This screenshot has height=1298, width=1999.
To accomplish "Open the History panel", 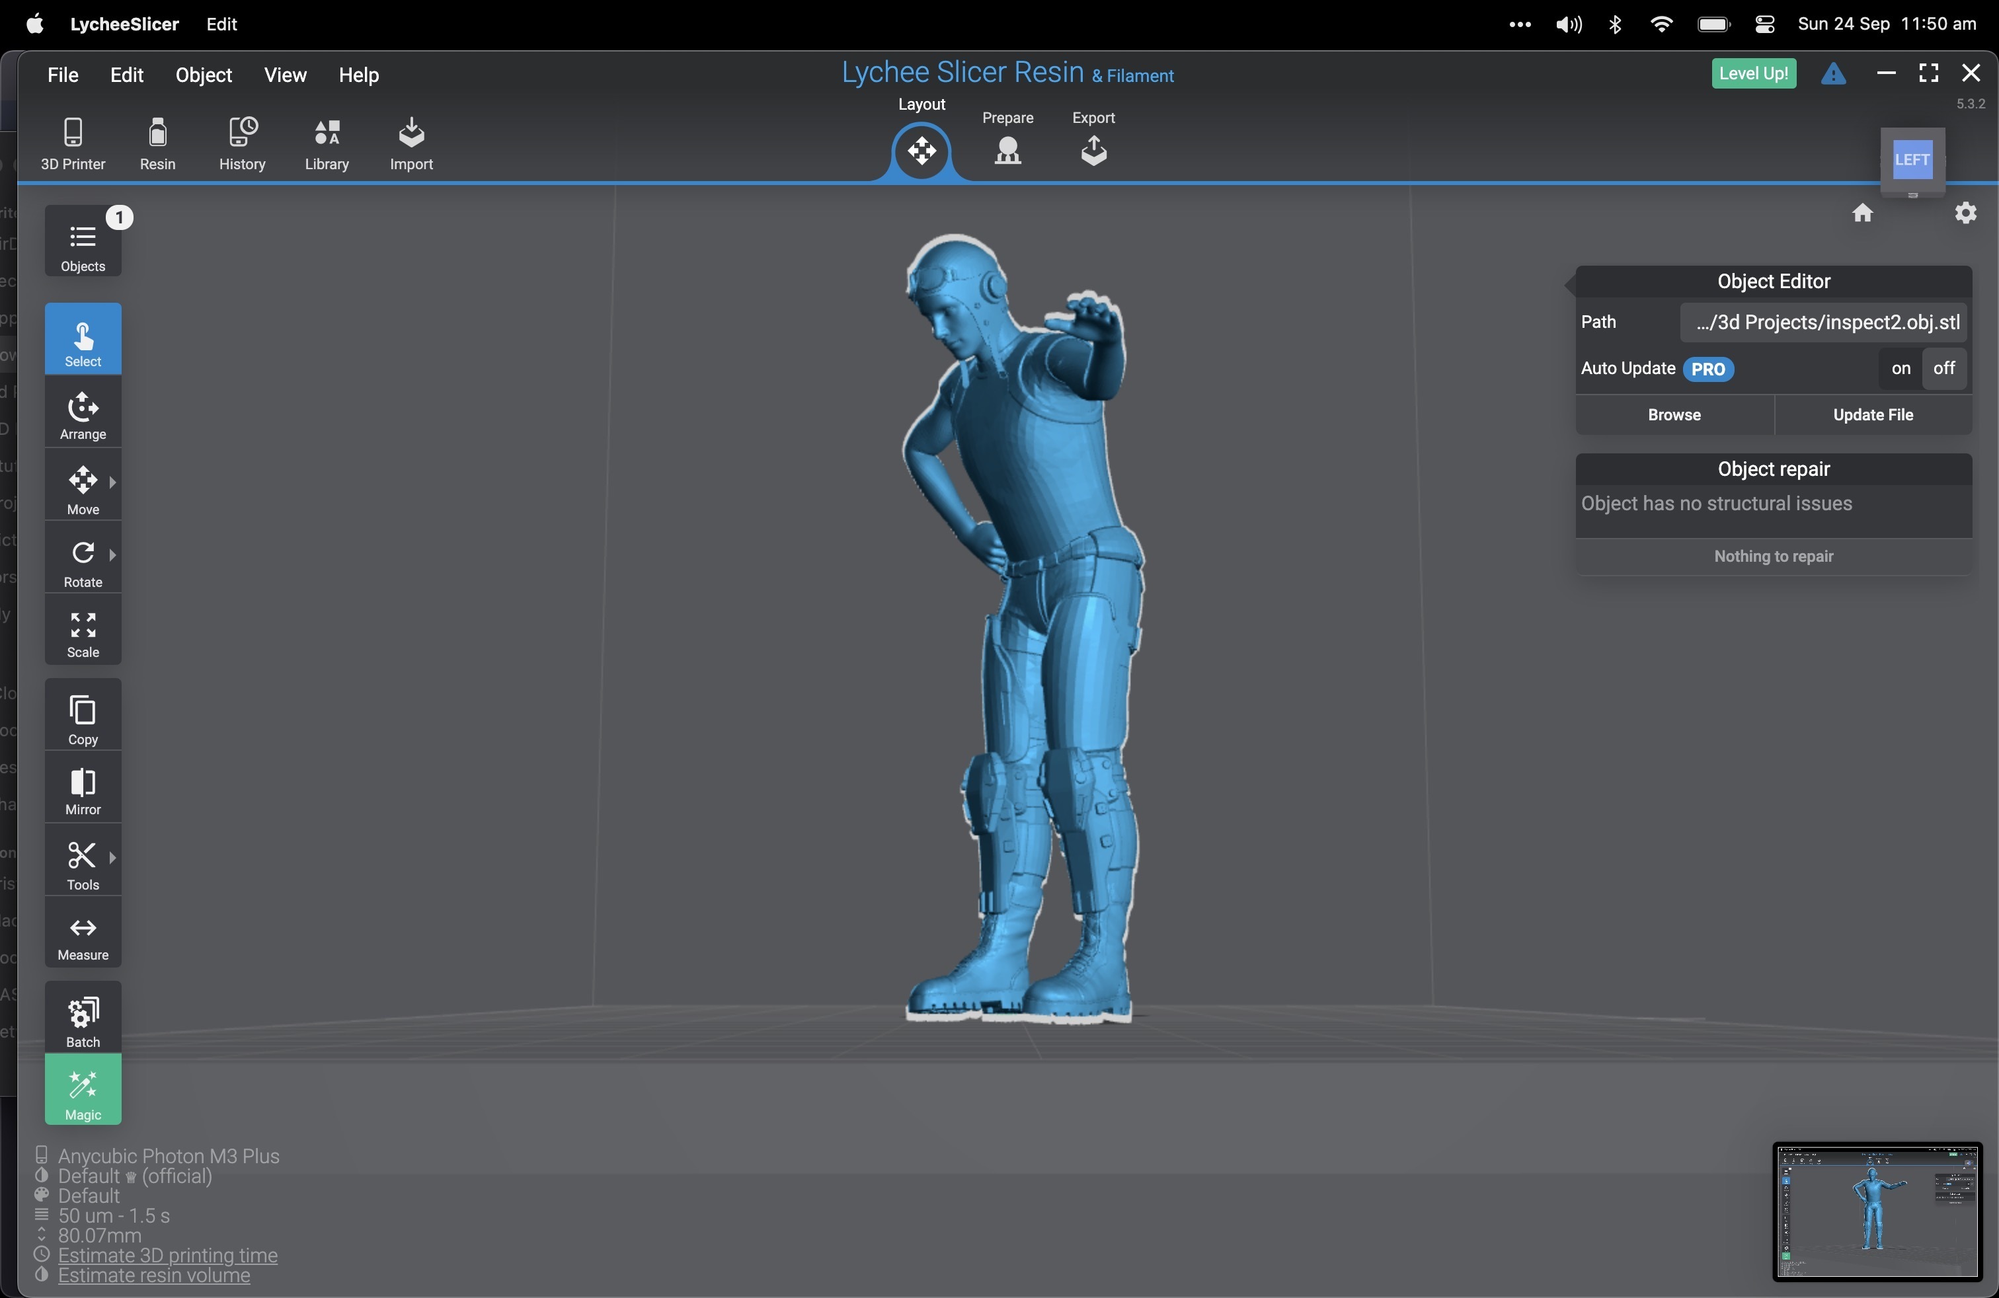I will pos(242,145).
